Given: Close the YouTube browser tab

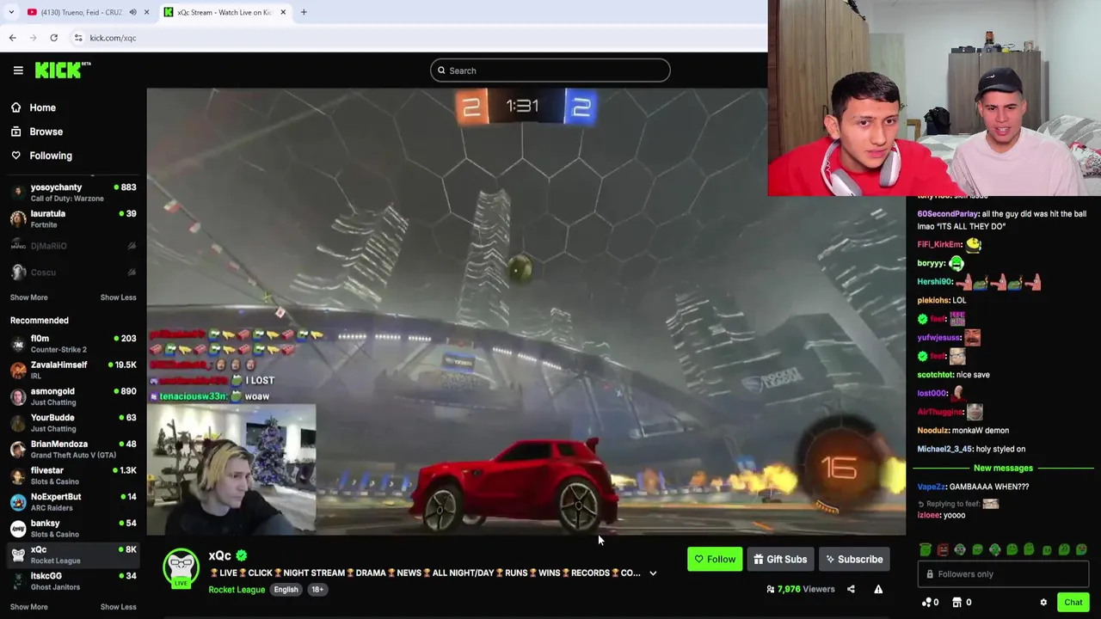Looking at the screenshot, I should [146, 12].
